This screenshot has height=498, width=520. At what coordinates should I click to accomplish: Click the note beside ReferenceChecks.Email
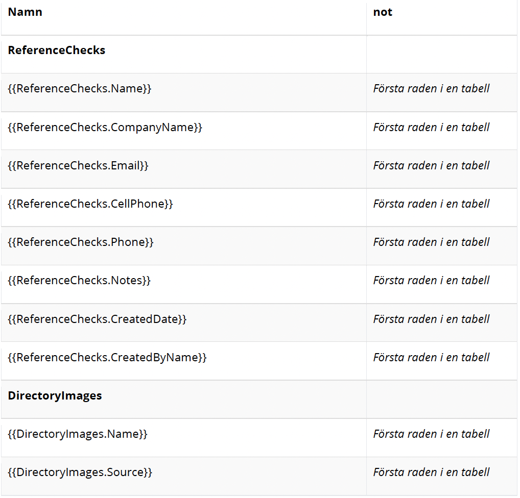(x=431, y=165)
